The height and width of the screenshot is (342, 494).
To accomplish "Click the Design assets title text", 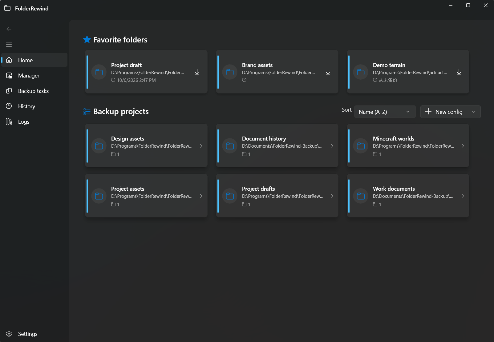I will (128, 139).
